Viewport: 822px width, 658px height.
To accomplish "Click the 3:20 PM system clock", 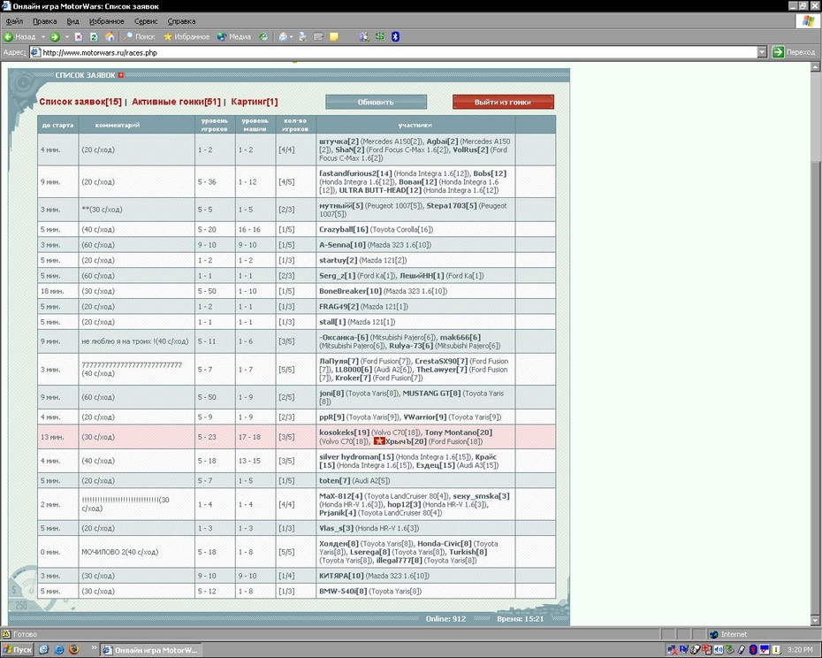I will point(800,650).
